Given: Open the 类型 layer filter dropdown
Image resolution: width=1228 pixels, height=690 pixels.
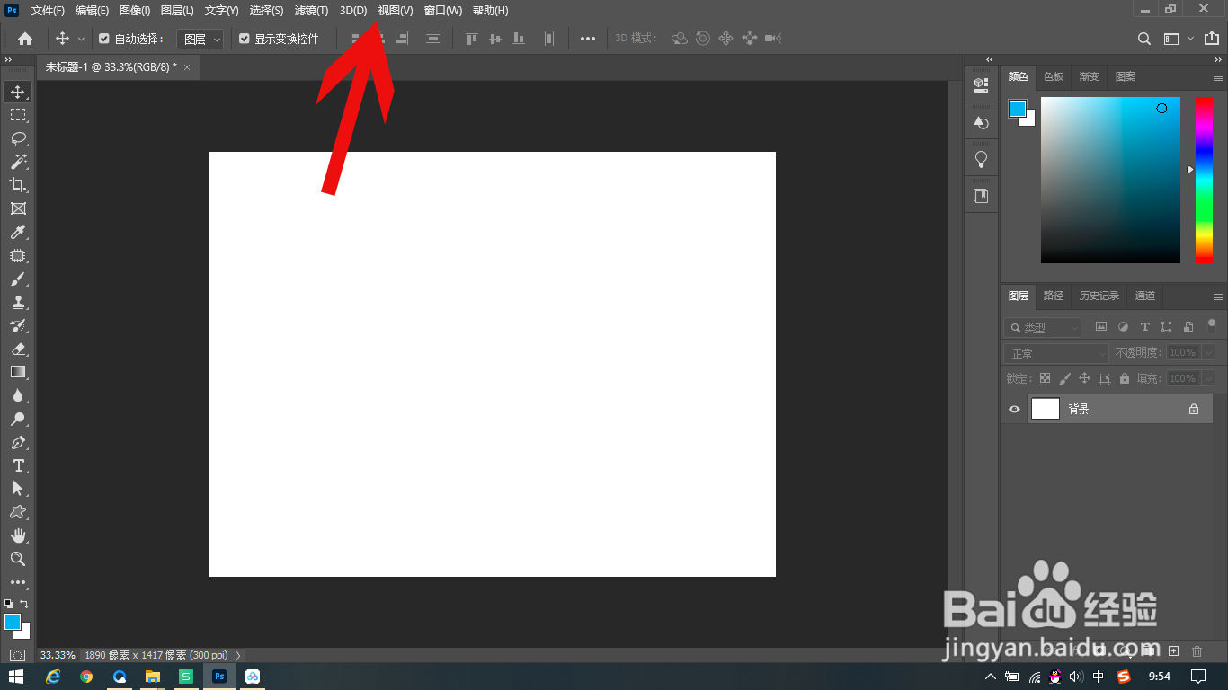Looking at the screenshot, I should pyautogui.click(x=1042, y=328).
